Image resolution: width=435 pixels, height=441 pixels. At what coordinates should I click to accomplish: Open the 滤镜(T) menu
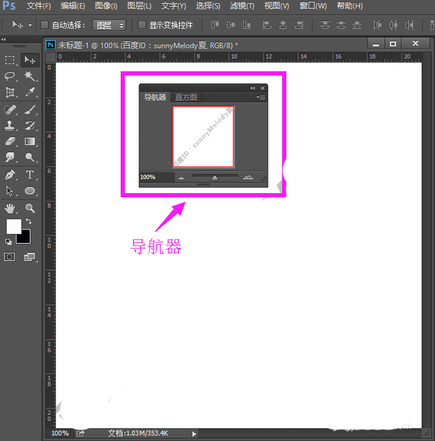[x=242, y=6]
